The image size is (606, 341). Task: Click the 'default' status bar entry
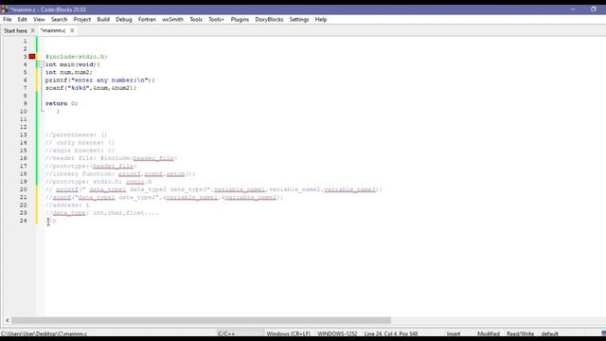tap(549, 333)
